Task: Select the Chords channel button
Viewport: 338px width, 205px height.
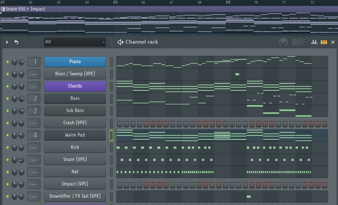Action: (75, 86)
